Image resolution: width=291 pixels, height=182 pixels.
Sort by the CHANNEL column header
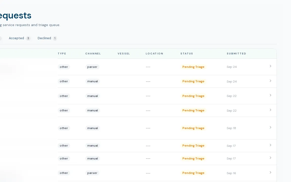pos(93,53)
